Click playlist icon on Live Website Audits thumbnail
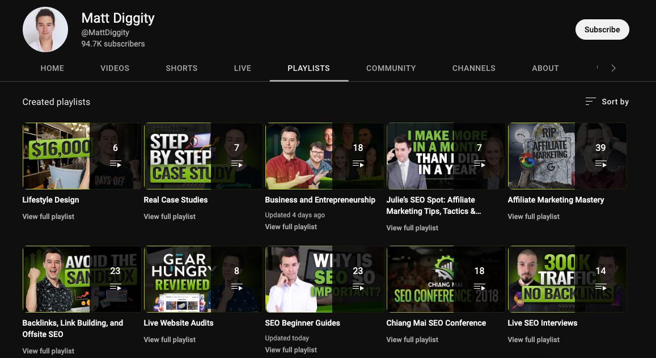Screen dimensions: 656x358 [x=236, y=287]
